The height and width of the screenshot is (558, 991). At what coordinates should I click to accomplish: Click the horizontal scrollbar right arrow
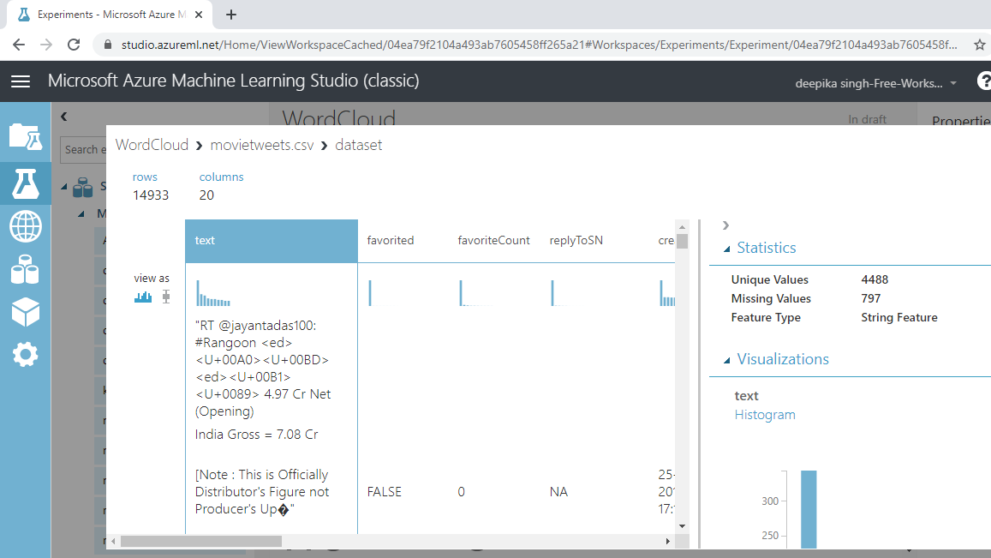pyautogui.click(x=667, y=541)
